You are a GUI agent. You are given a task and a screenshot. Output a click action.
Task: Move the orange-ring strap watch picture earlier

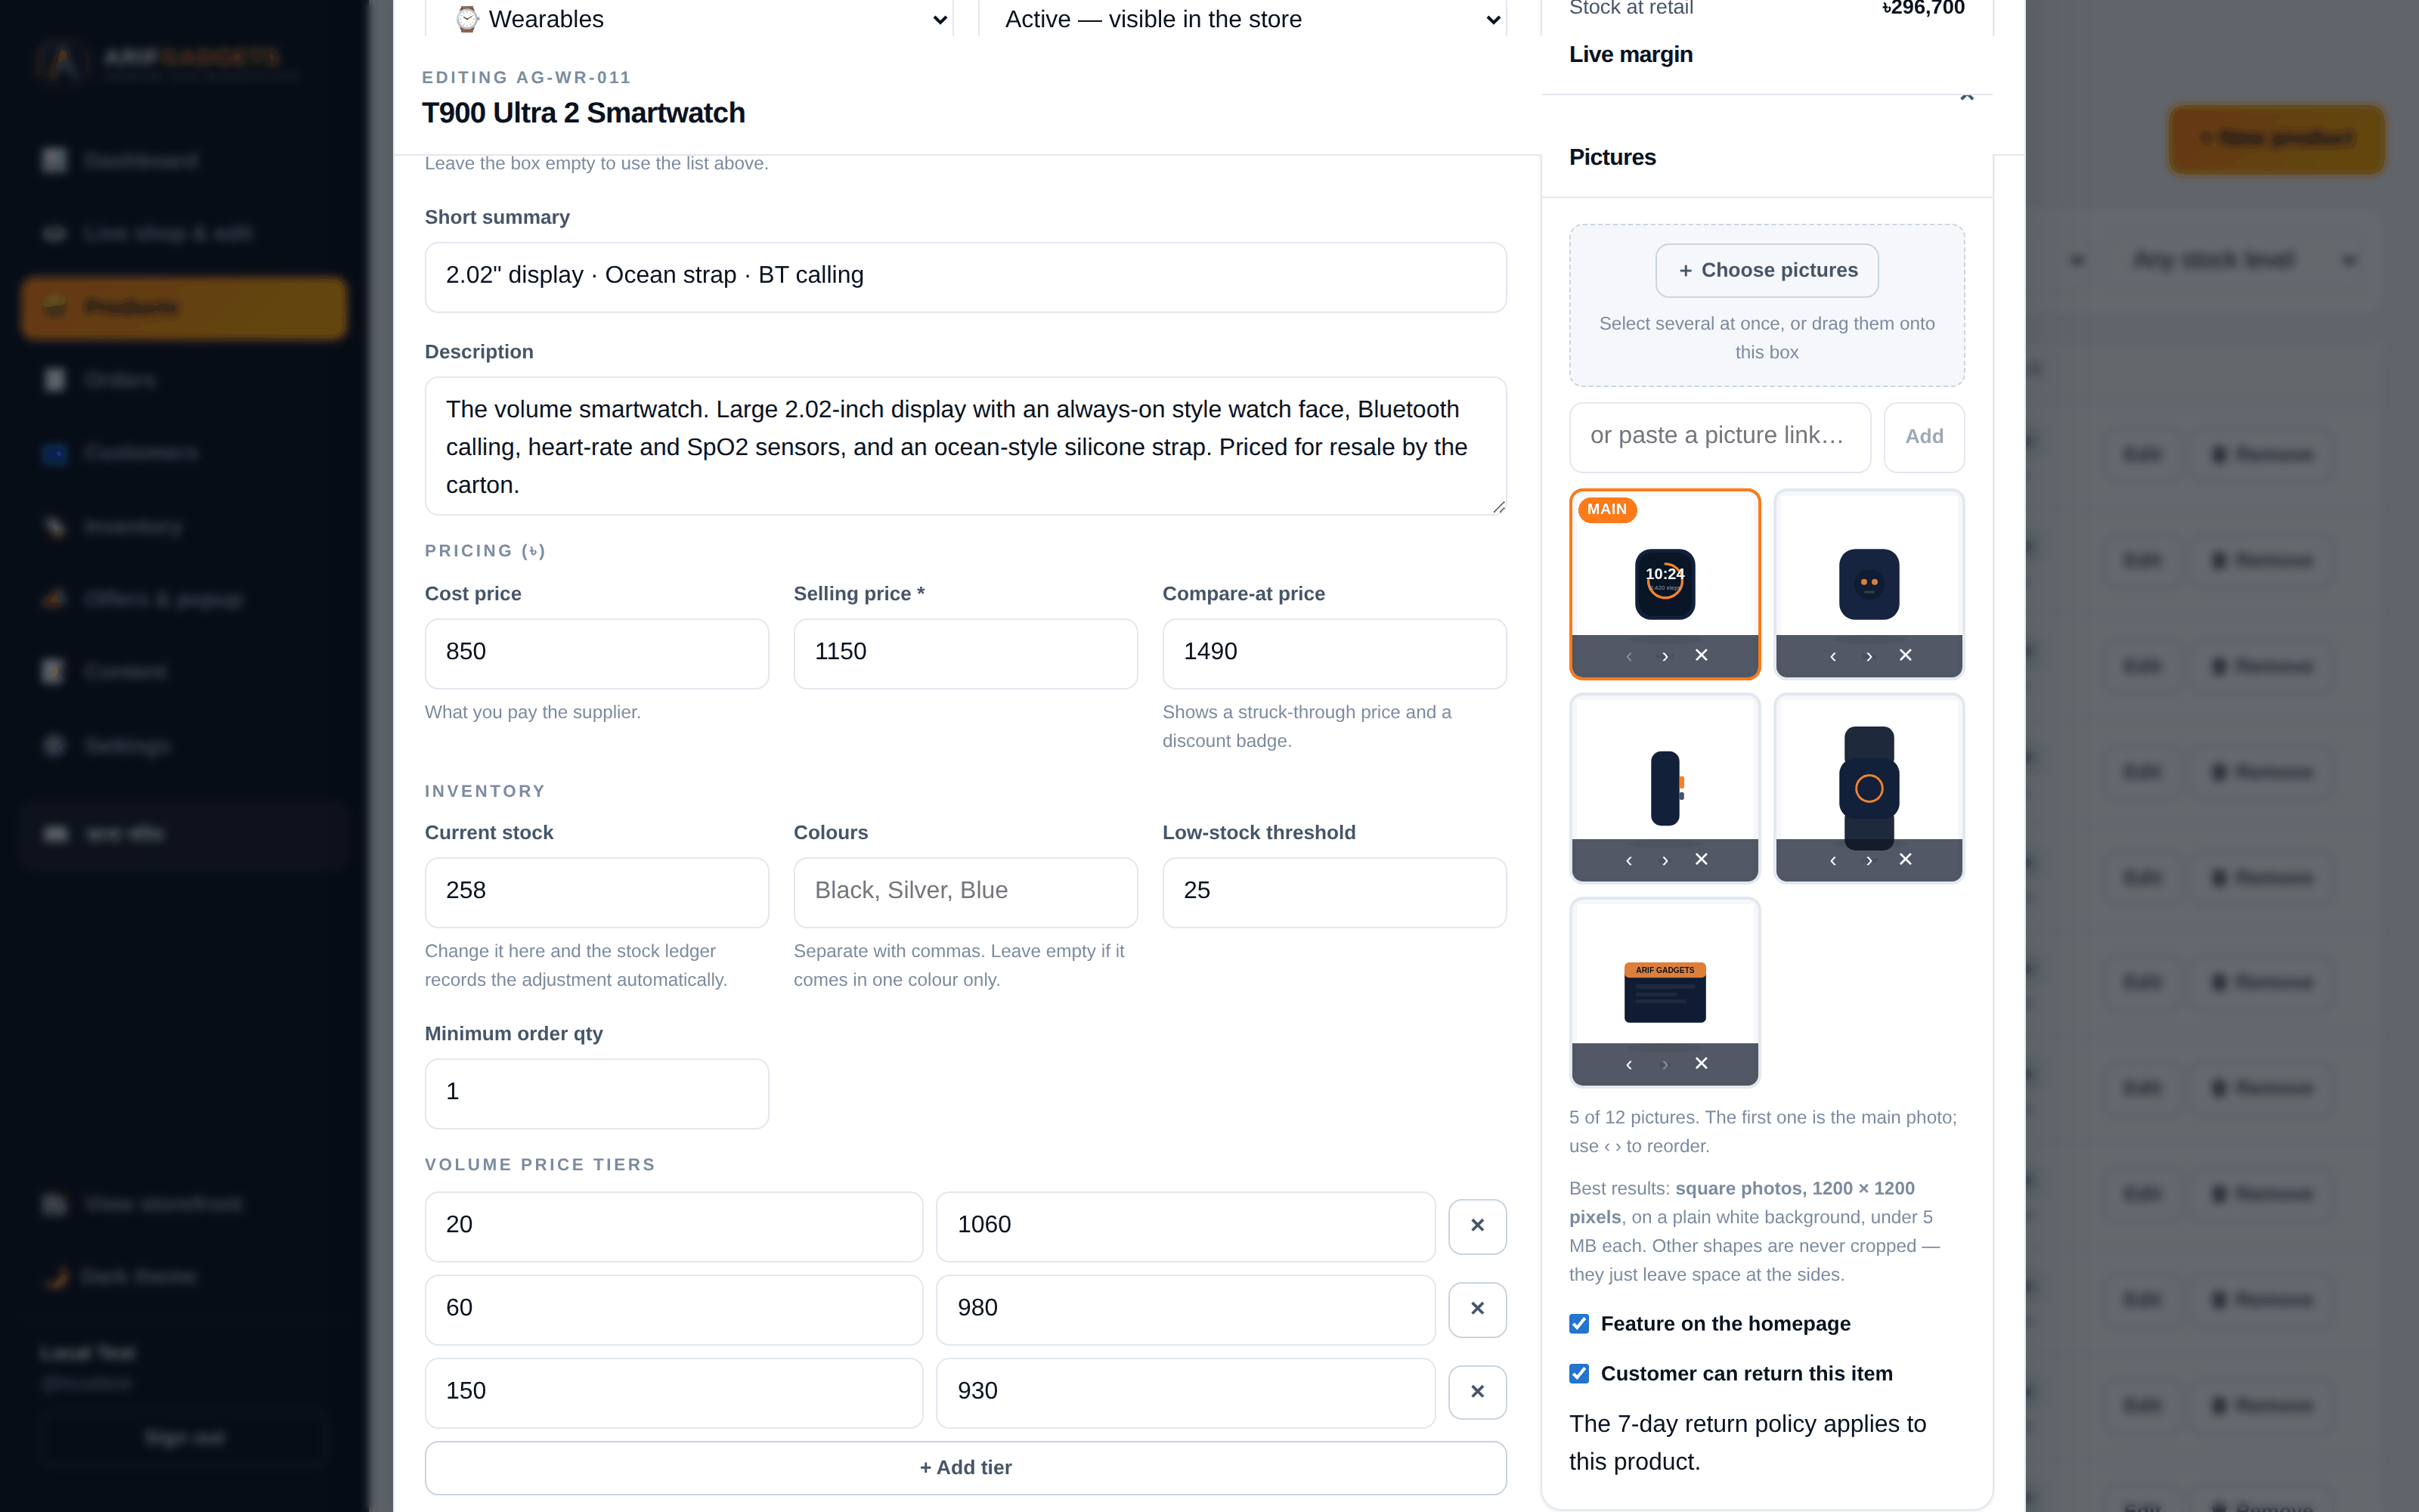coord(1832,860)
